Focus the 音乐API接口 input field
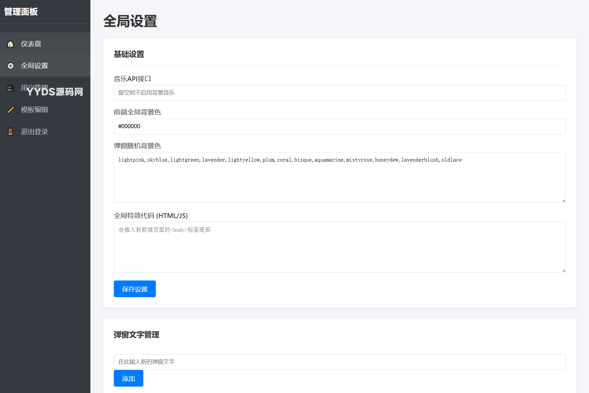This screenshot has width=589, height=393. 340,93
